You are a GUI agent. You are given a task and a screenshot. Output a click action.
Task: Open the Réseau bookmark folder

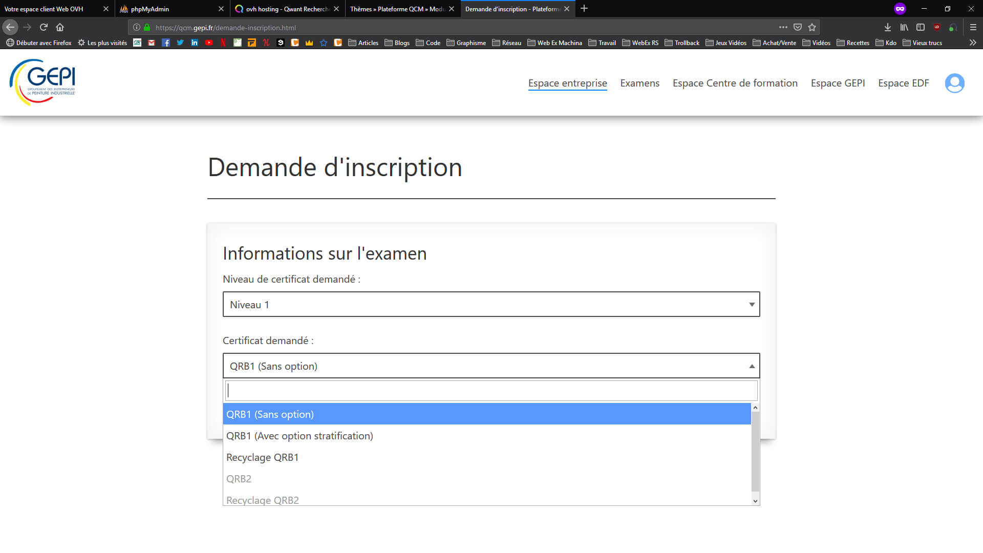point(506,43)
